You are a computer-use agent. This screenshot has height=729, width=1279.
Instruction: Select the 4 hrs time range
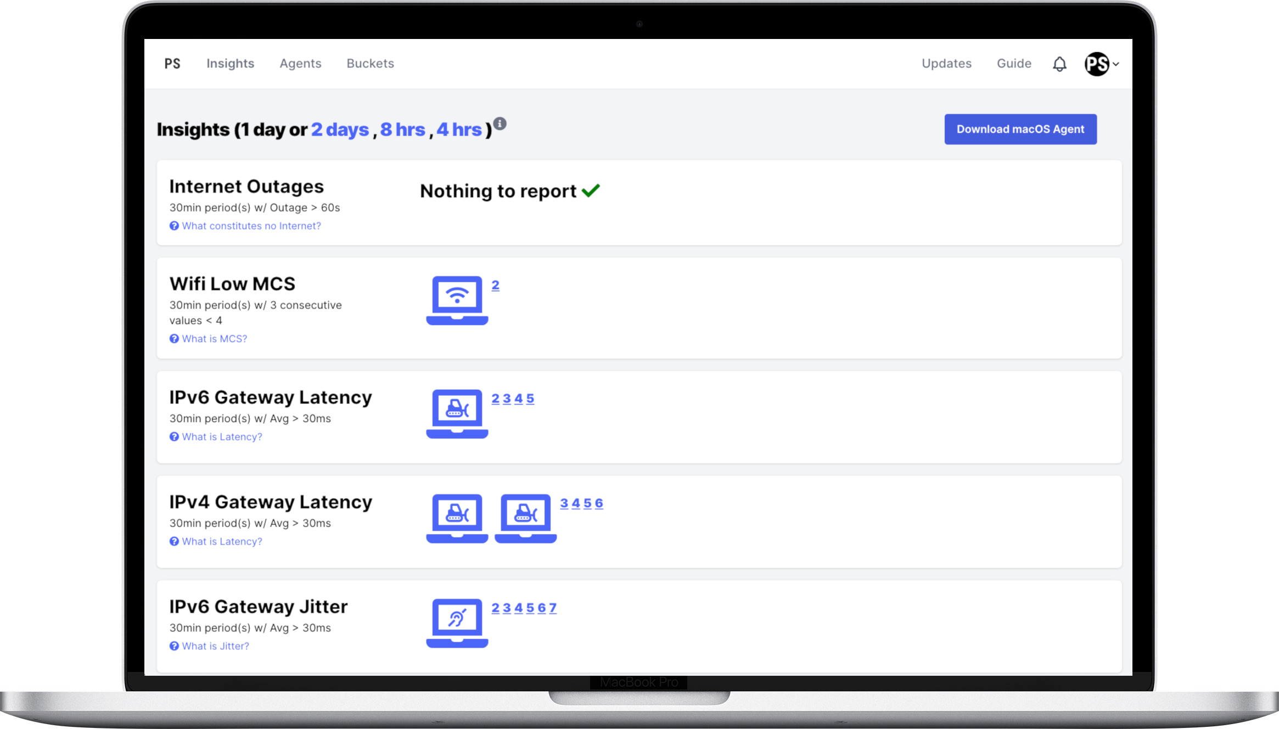[x=459, y=130]
